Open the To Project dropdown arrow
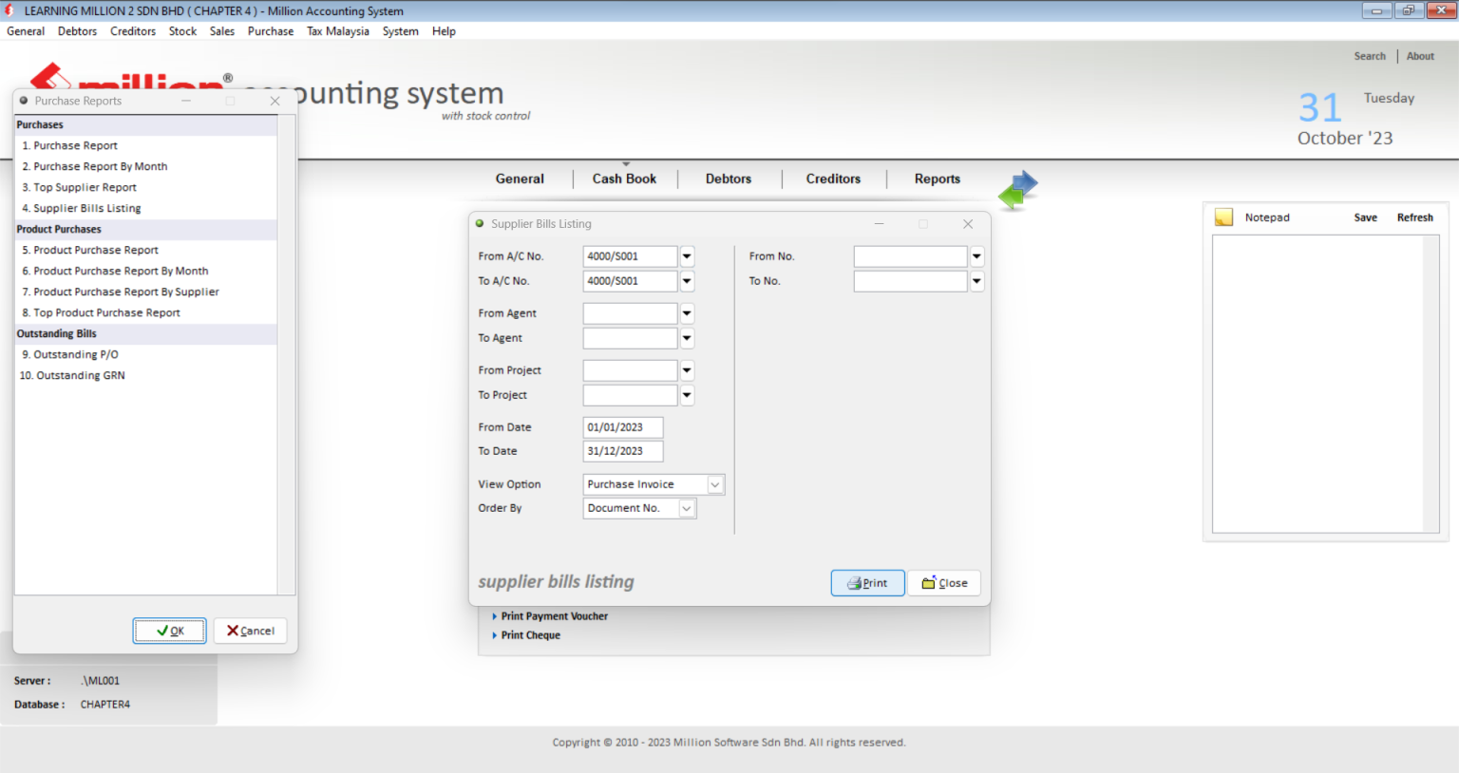 click(687, 395)
